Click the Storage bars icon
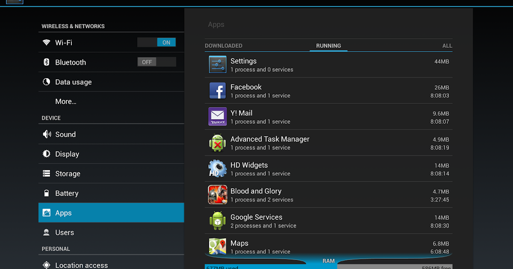513x269 pixels. coord(47,173)
